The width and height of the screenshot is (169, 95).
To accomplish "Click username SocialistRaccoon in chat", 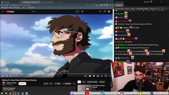I will [121, 45].
